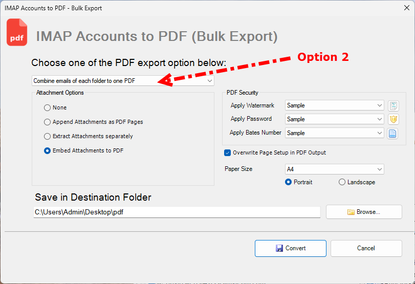415x284 pixels.
Task: Toggle Overwrite Page Setup in PDF Output
Action: pyautogui.click(x=228, y=152)
